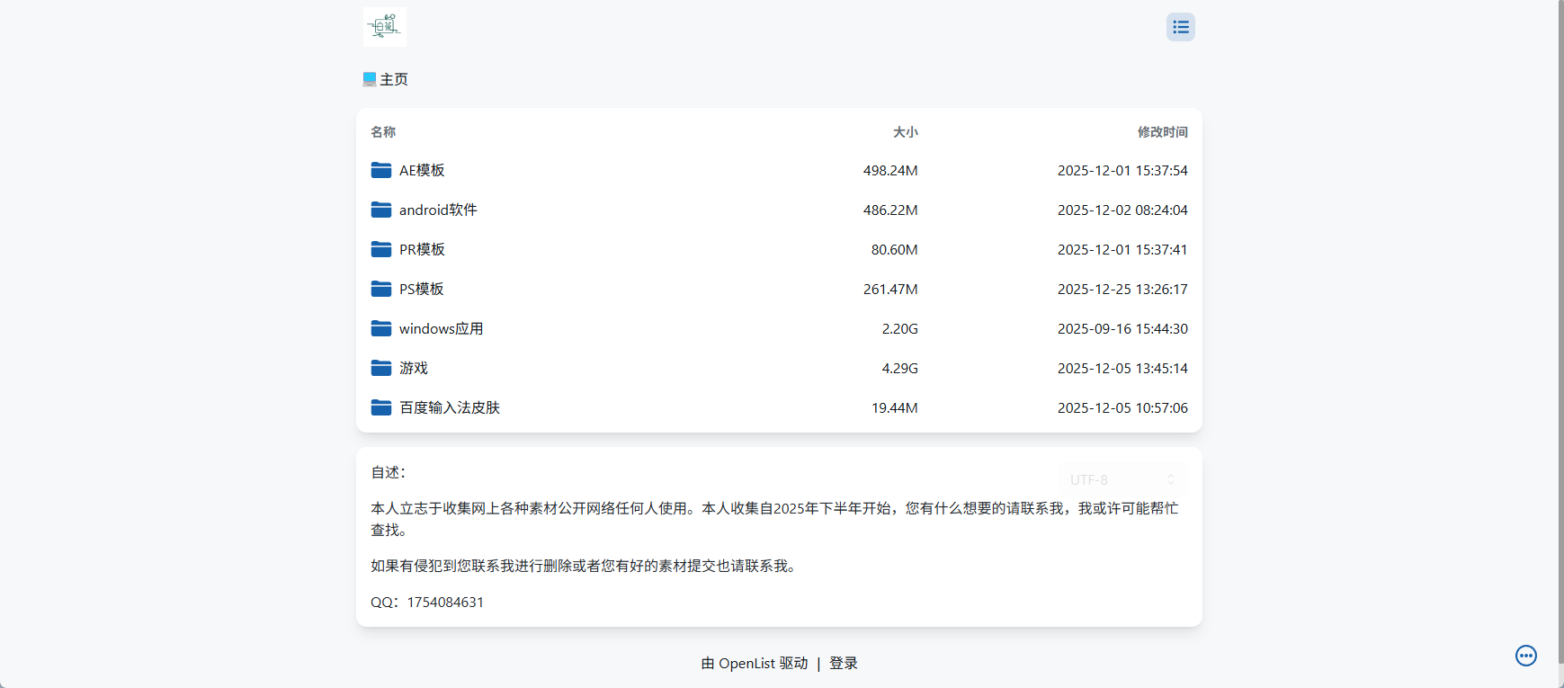The height and width of the screenshot is (688, 1564).
Task: Sort files by 名称 column
Action: pos(383,132)
